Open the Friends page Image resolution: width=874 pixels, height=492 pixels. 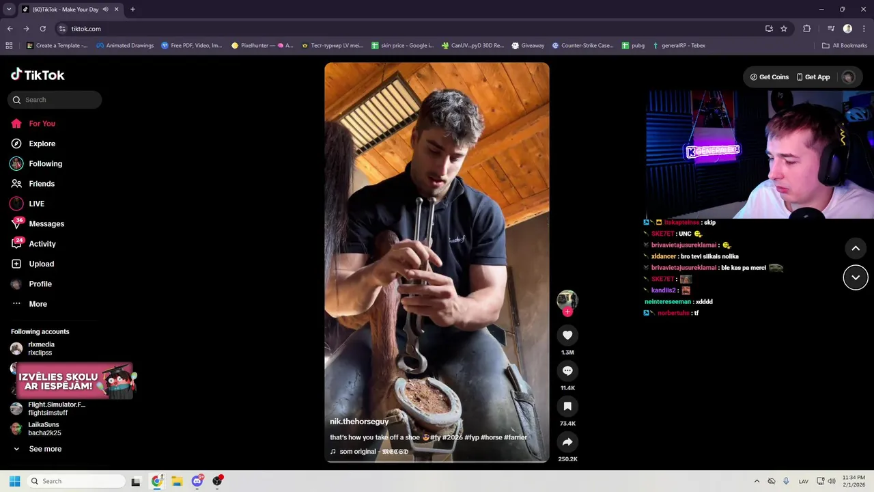click(33, 184)
